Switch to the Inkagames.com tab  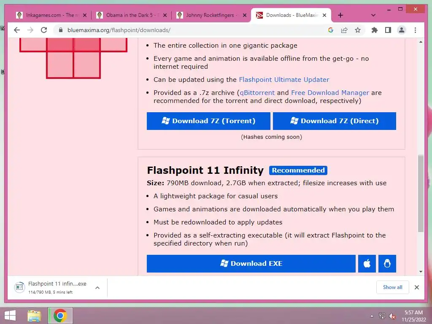click(x=51, y=15)
